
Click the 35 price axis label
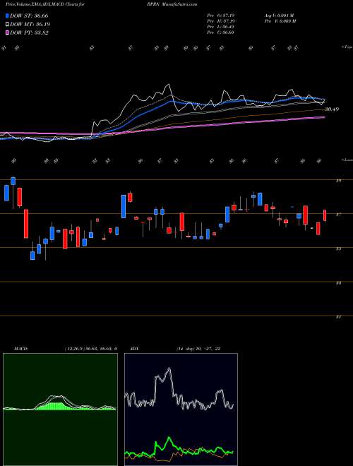click(x=338, y=249)
